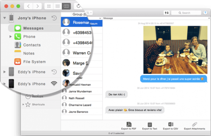Click Export to CSV
Viewport: 211px width, 136px height.
[x=171, y=126]
